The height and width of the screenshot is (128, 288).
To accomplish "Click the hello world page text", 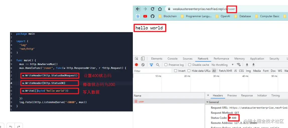I will coord(149,28).
